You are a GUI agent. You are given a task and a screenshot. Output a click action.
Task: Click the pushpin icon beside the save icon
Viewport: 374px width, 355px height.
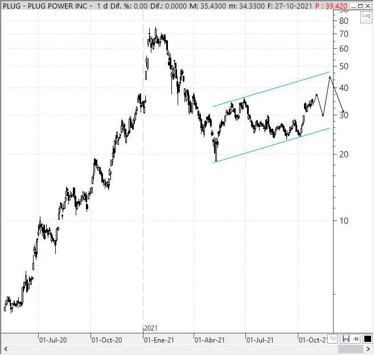(x=356, y=339)
